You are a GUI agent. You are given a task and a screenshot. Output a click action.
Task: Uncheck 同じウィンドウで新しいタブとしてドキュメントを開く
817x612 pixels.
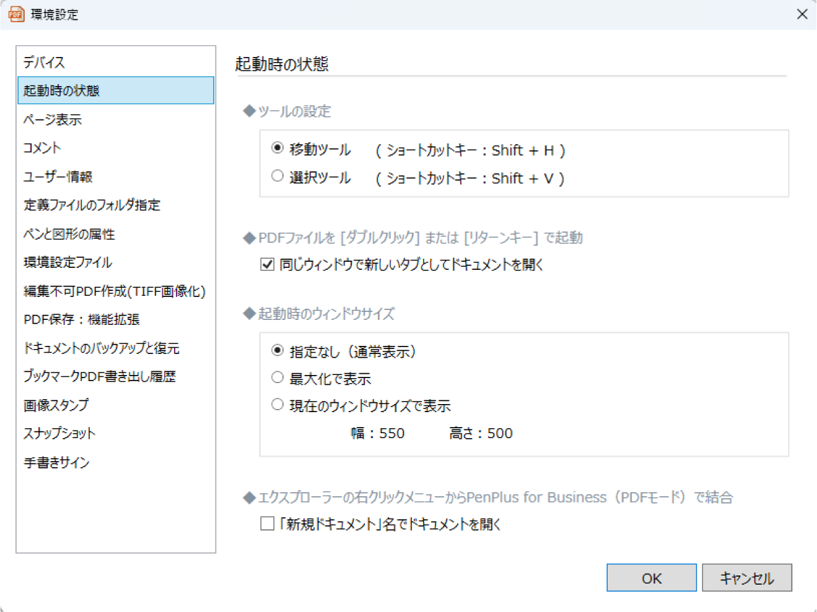(x=267, y=265)
